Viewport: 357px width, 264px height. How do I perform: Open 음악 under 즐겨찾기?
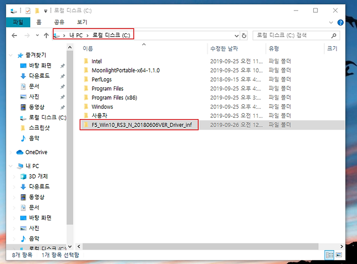pos(34,138)
